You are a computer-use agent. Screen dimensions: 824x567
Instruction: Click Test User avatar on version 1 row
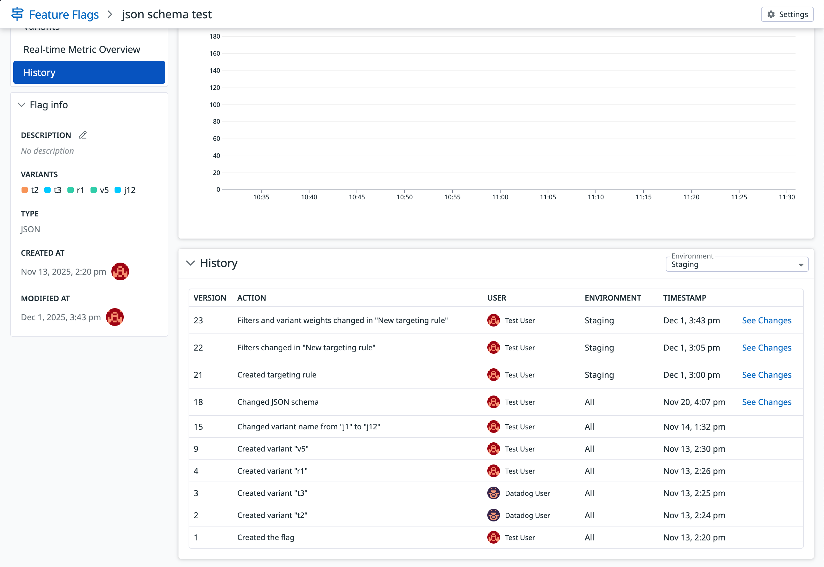coord(493,537)
